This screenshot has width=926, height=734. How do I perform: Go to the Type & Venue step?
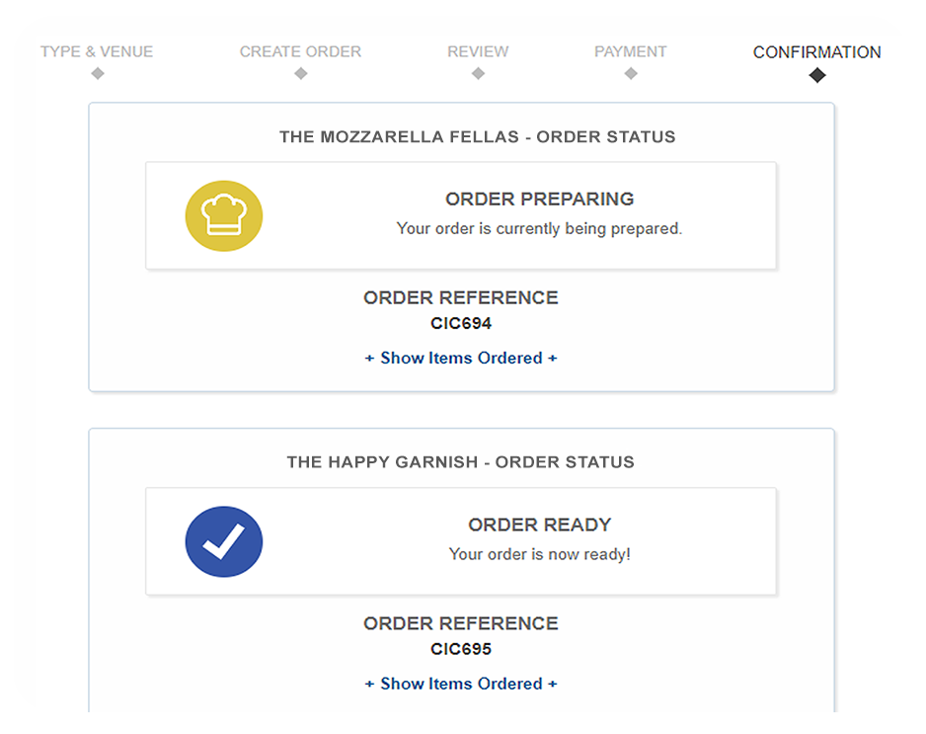[x=97, y=51]
